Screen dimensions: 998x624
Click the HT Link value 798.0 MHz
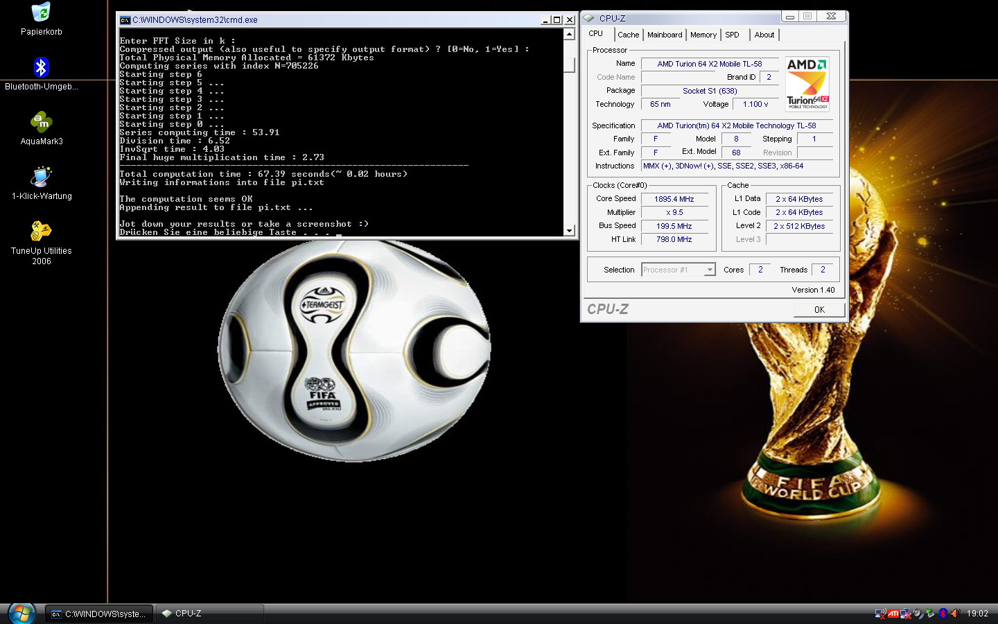pyautogui.click(x=674, y=239)
